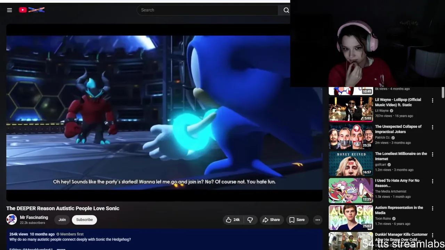Open options for Dunkin' Manager video
The height and width of the screenshot is (250, 445).
(432, 235)
